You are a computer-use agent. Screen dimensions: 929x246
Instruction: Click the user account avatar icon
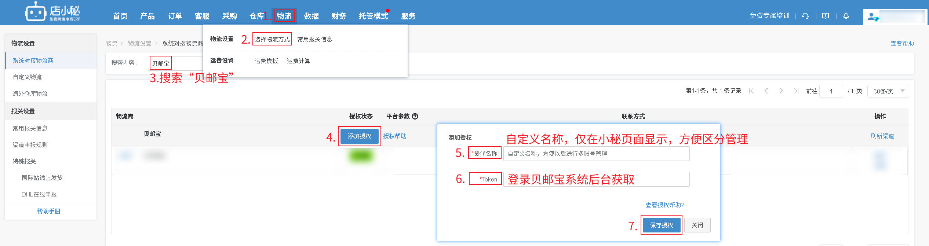[873, 16]
